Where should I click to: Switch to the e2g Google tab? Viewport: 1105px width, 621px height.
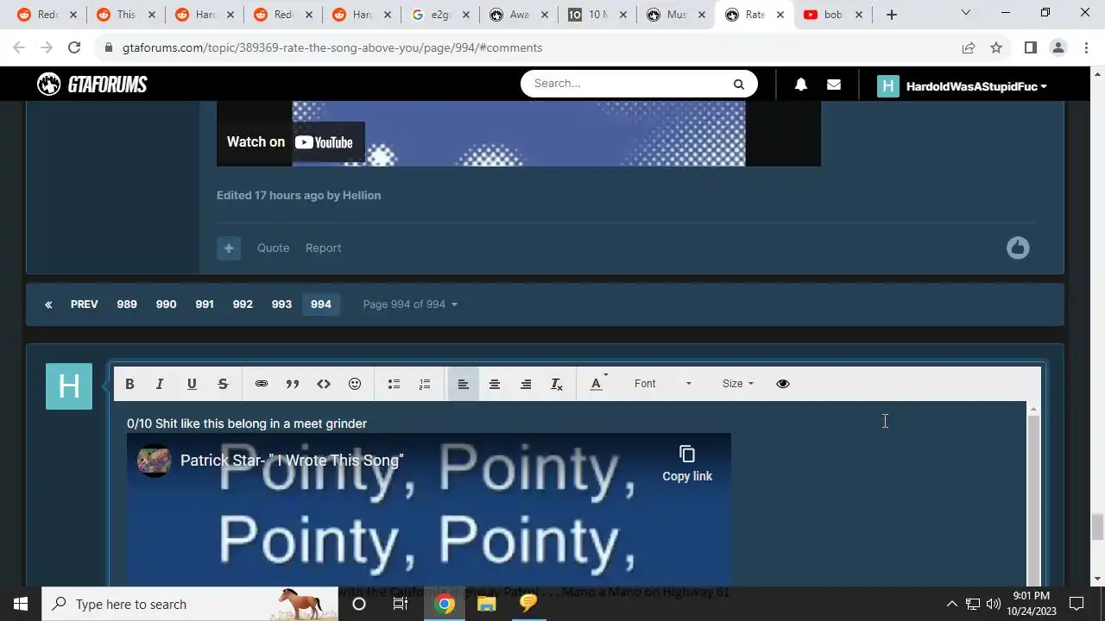[441, 15]
